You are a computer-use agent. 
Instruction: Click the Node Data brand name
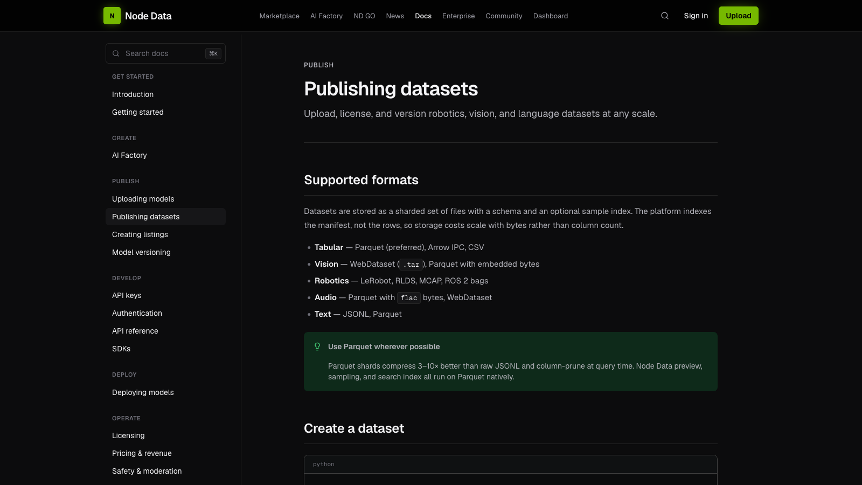[148, 16]
